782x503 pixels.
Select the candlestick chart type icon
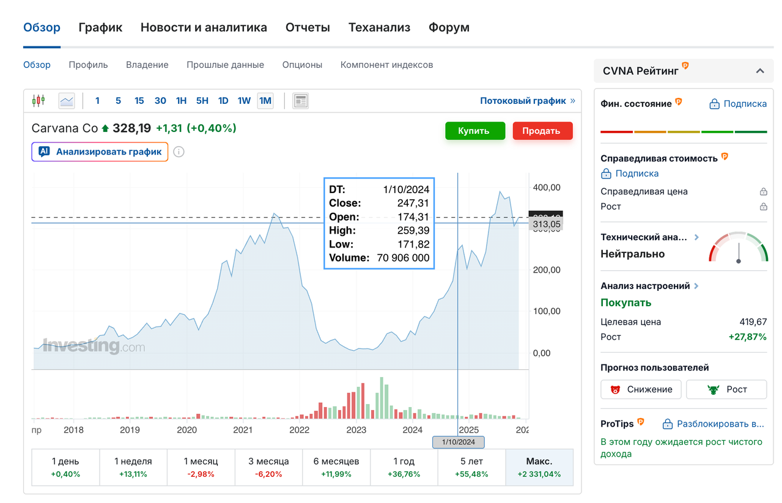coord(39,101)
